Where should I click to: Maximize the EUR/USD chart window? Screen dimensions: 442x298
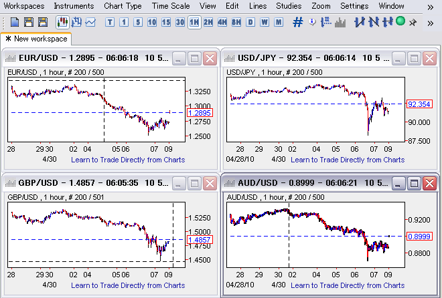[x=194, y=59]
